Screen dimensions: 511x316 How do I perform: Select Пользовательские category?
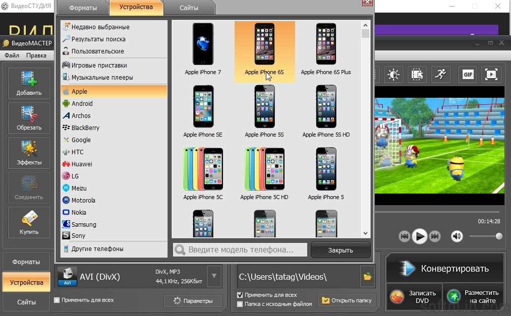pos(113,51)
